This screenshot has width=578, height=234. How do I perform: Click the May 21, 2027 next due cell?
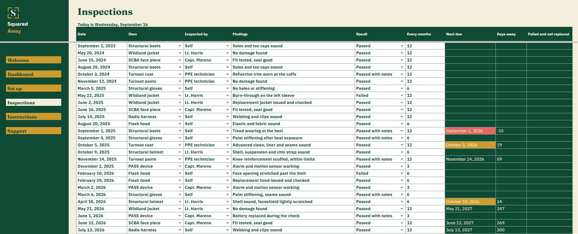[x=470, y=209]
